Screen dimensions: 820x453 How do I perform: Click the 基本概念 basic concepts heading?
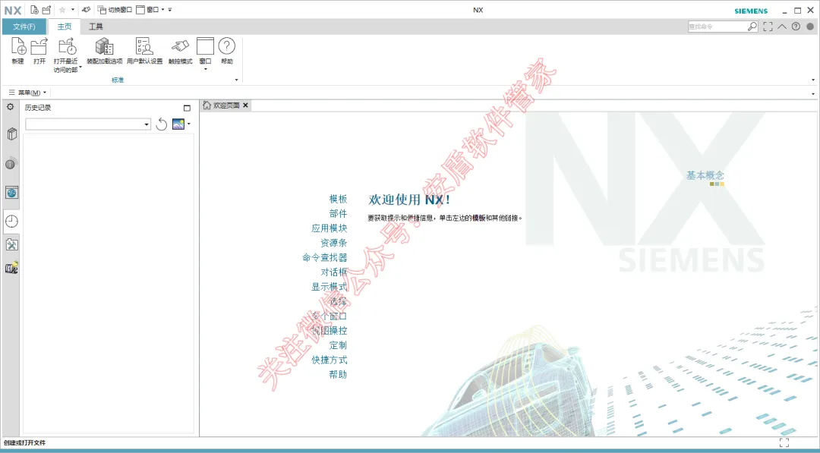click(705, 175)
